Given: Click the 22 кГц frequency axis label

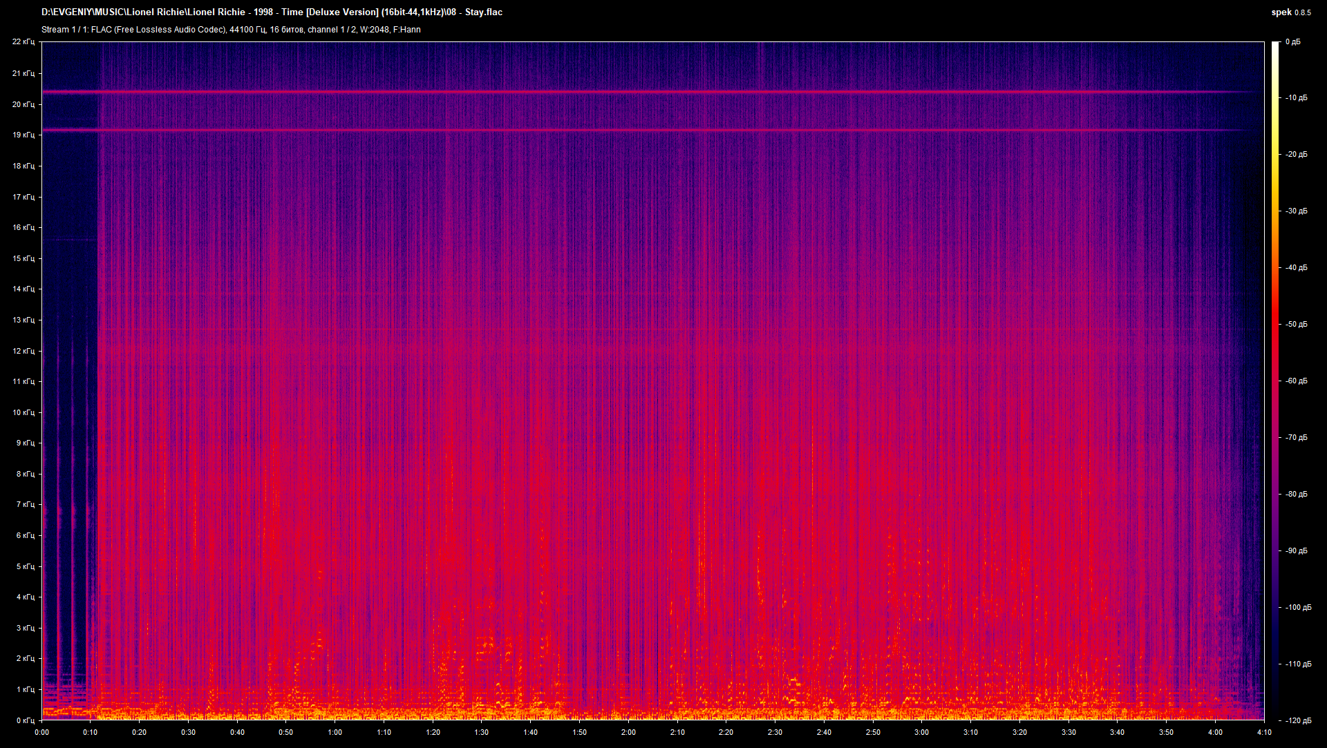Looking at the screenshot, I should click(x=23, y=42).
